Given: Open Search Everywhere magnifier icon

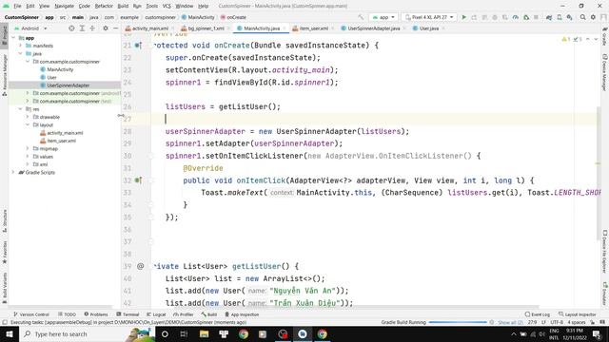Looking at the screenshot, I should coord(582,17).
